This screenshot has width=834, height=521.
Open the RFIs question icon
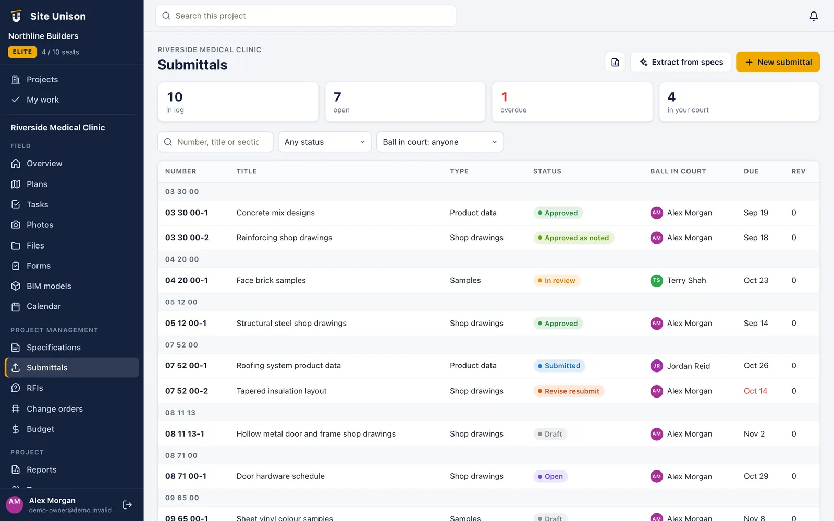tap(16, 388)
